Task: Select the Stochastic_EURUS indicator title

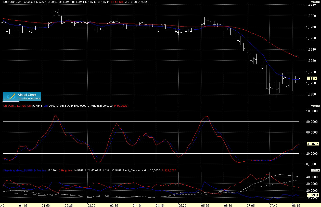Action: pos(14,105)
